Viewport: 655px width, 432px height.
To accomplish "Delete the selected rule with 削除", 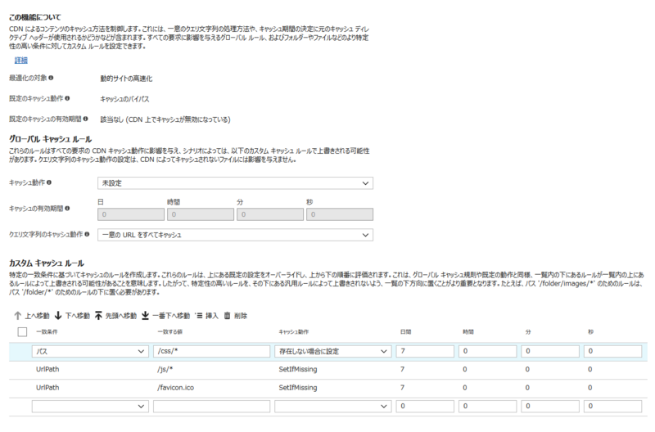I will (x=236, y=316).
